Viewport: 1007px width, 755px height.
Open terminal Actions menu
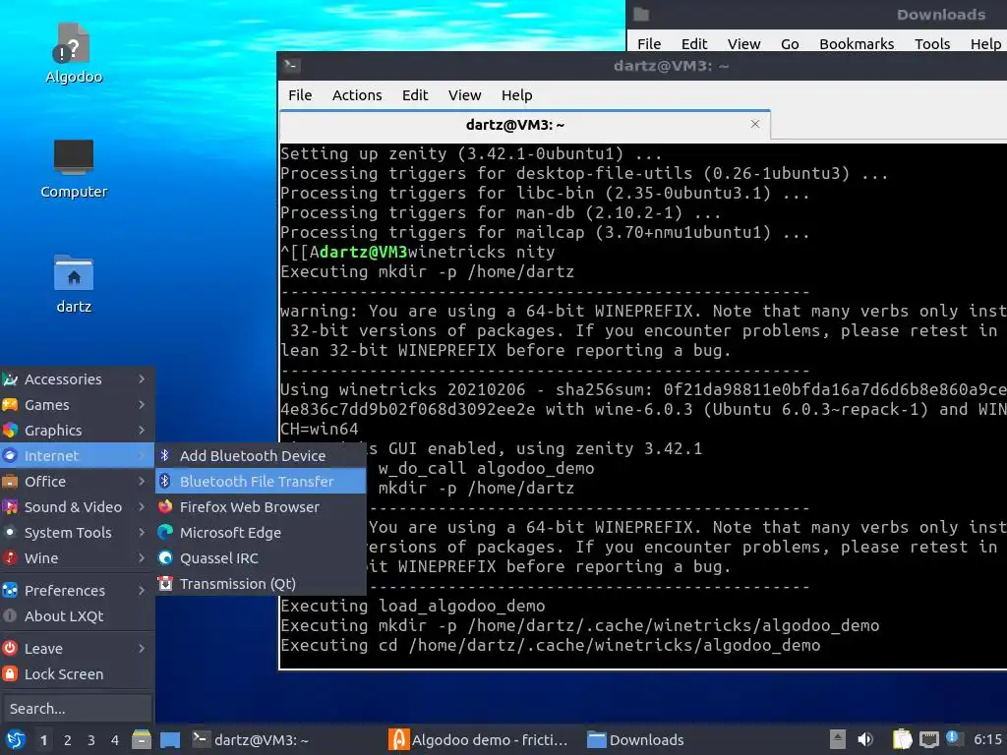point(357,95)
